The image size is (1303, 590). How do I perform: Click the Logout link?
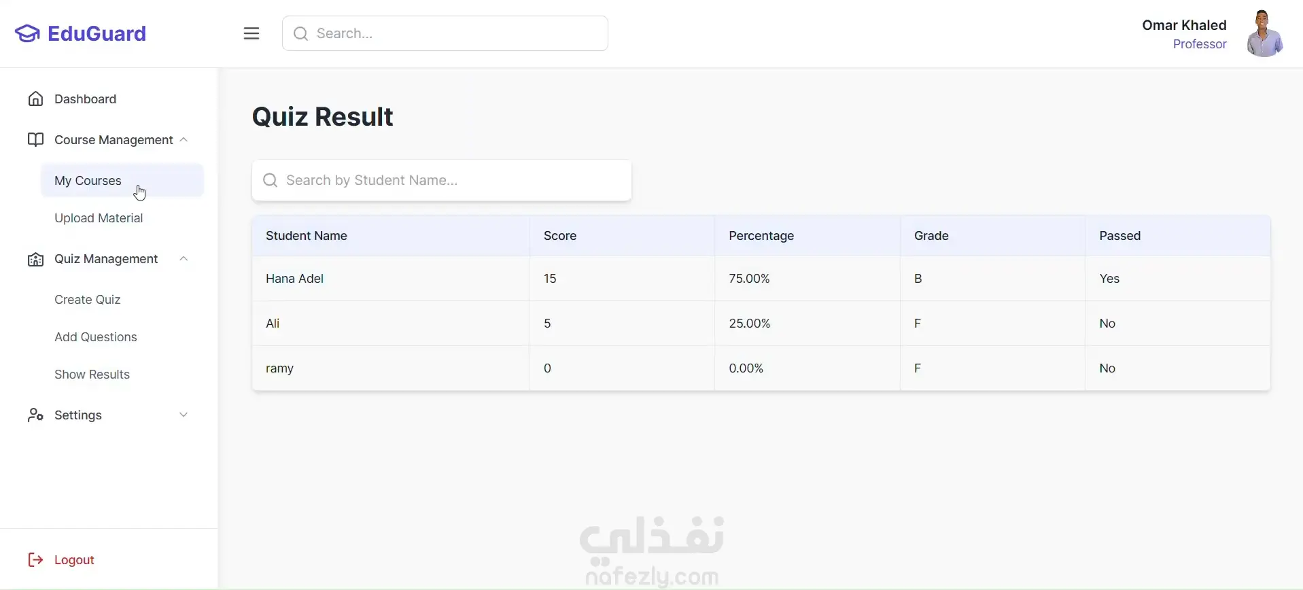pyautogui.click(x=74, y=560)
